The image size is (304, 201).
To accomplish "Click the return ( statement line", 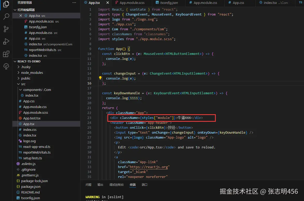I will click(110, 108).
